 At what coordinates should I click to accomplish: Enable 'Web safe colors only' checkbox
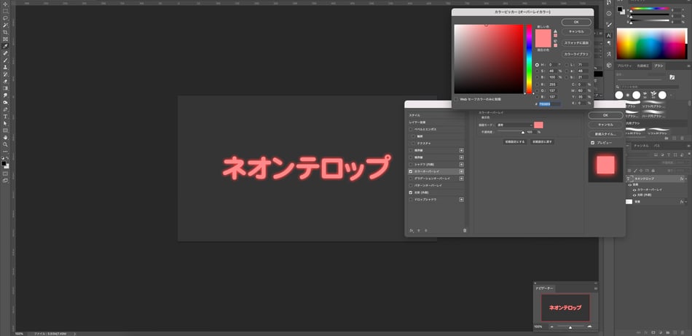point(456,99)
